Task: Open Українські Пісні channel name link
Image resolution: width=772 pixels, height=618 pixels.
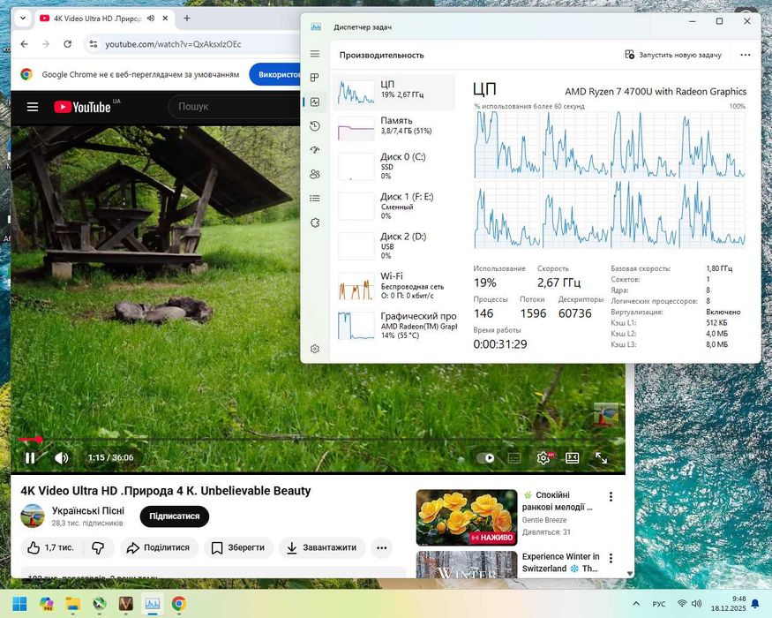Action: pos(87,510)
